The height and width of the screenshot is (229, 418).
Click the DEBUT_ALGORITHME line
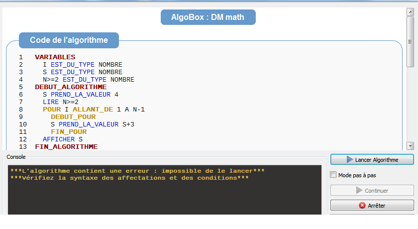click(71, 87)
